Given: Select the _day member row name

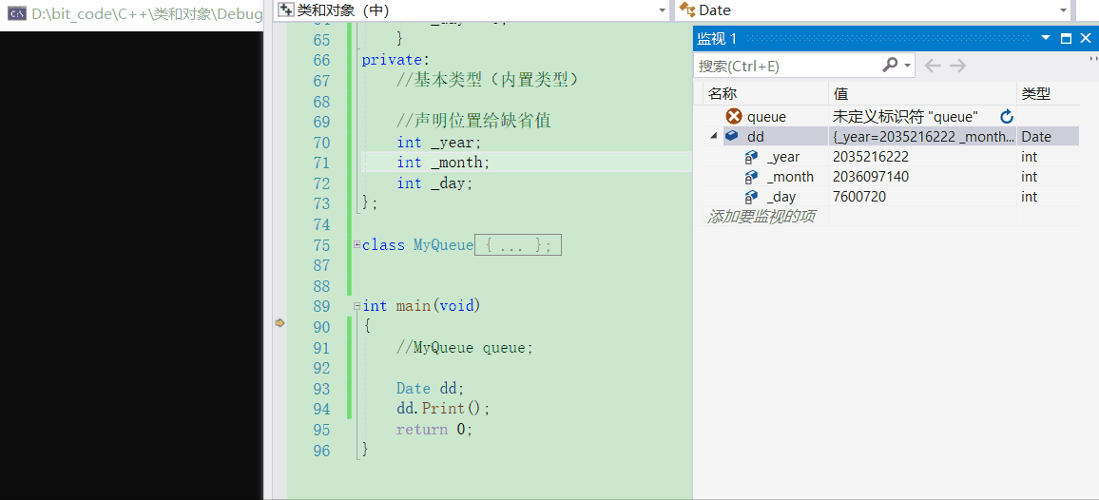Looking at the screenshot, I should coord(781,197).
